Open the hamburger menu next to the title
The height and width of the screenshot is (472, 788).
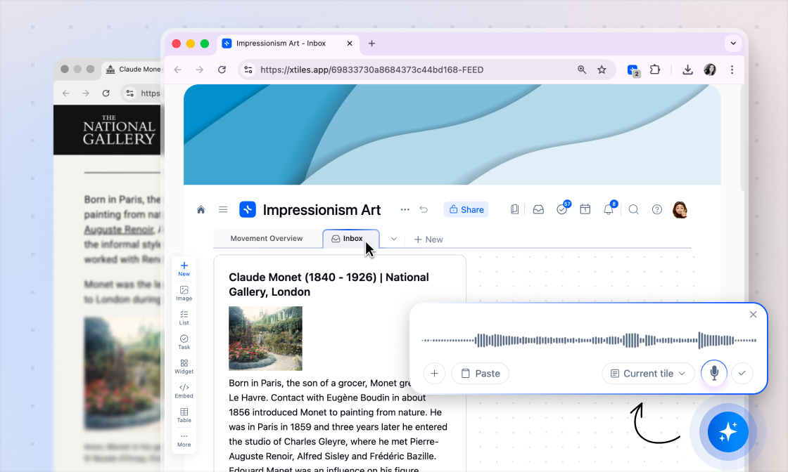(x=223, y=209)
